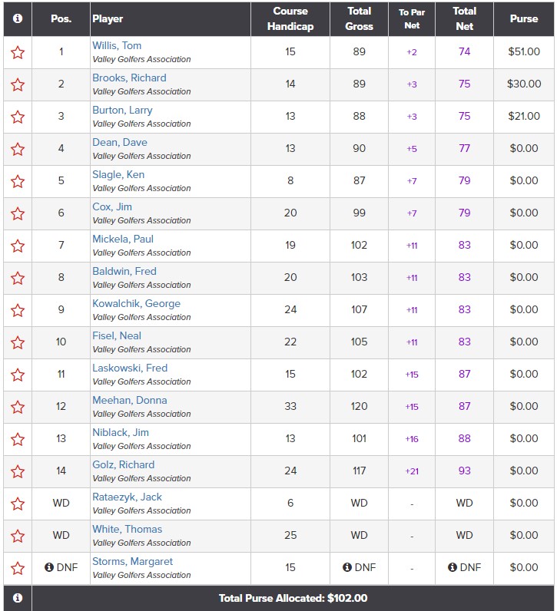Open the Burton, Larry player link
Image resolution: width=557 pixels, height=611 pixels.
point(122,111)
